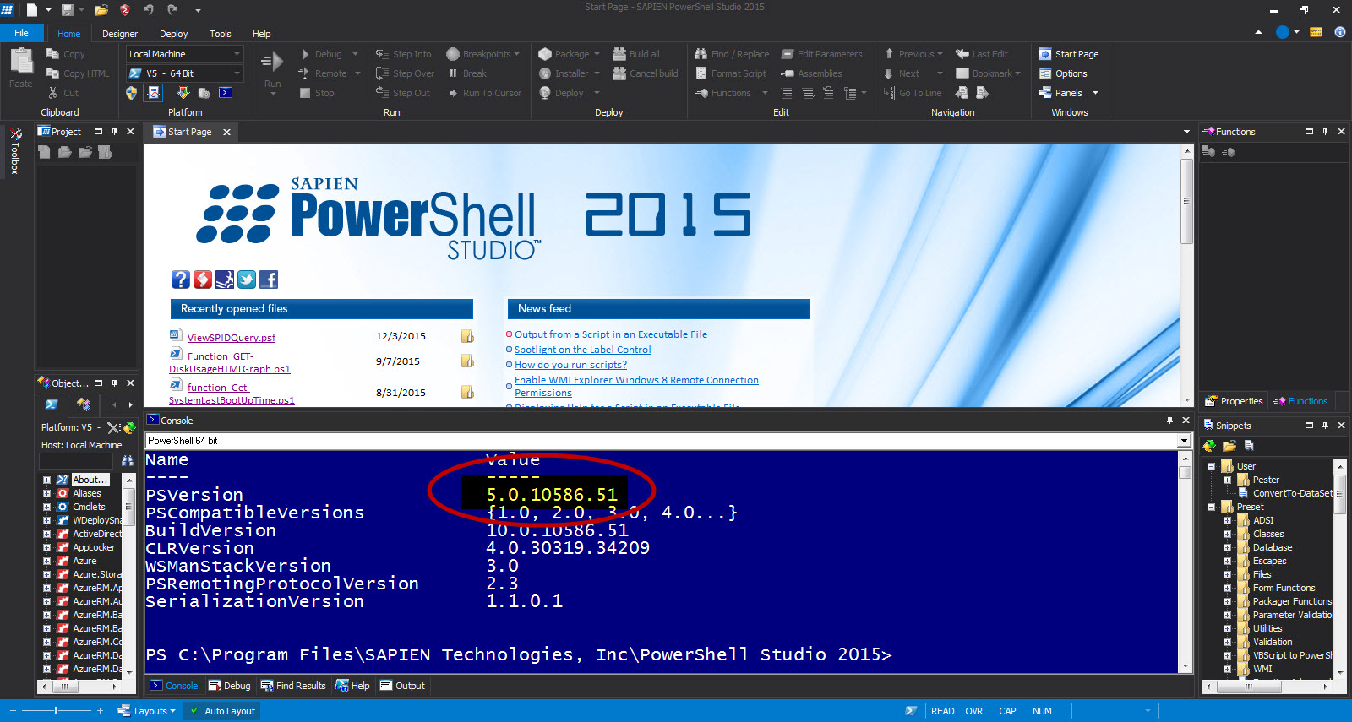The image size is (1352, 722).
Task: Click the refresh icon beside Platform: V5
Action: point(129,428)
